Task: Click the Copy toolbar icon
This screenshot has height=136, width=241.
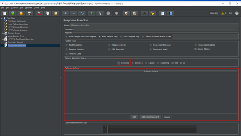Action: click(47, 13)
